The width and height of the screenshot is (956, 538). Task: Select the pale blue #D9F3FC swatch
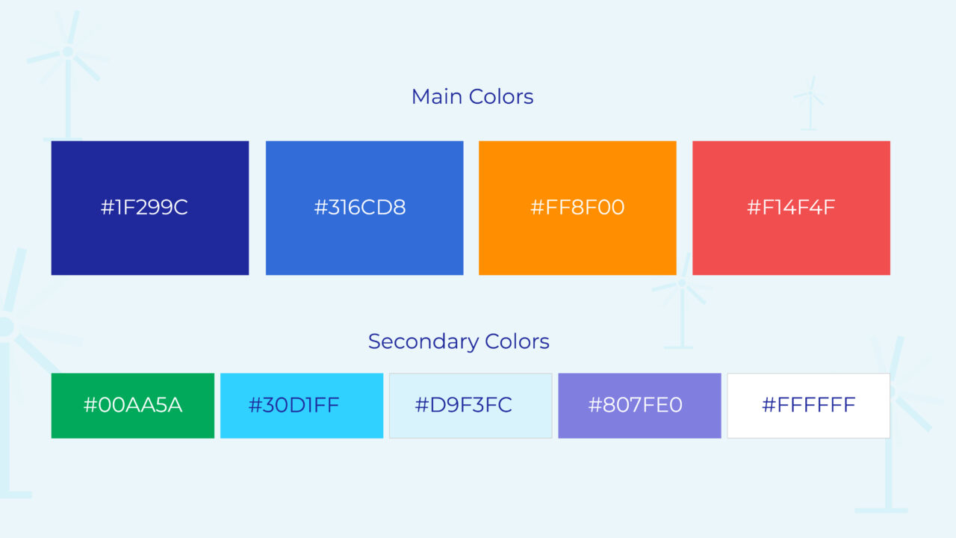pyautogui.click(x=471, y=406)
